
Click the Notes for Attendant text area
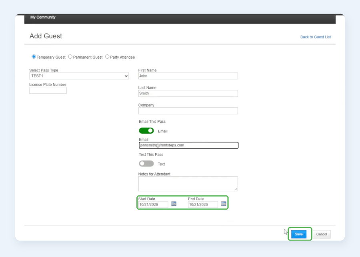[x=188, y=184]
